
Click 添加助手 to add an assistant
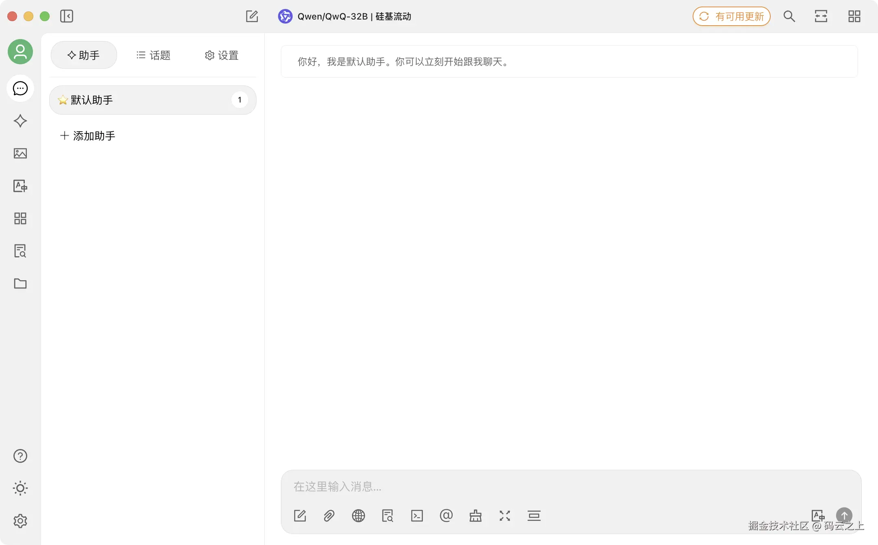point(88,136)
